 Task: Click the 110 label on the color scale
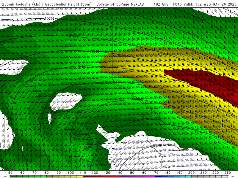83,173
